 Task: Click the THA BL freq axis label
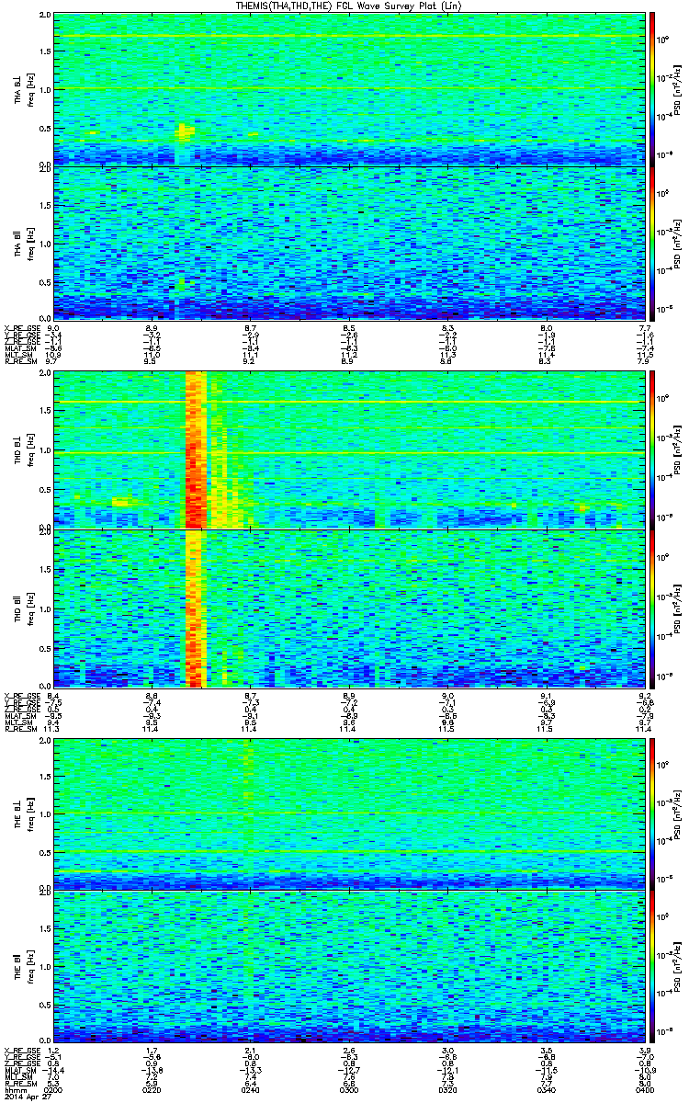click(x=30, y=89)
